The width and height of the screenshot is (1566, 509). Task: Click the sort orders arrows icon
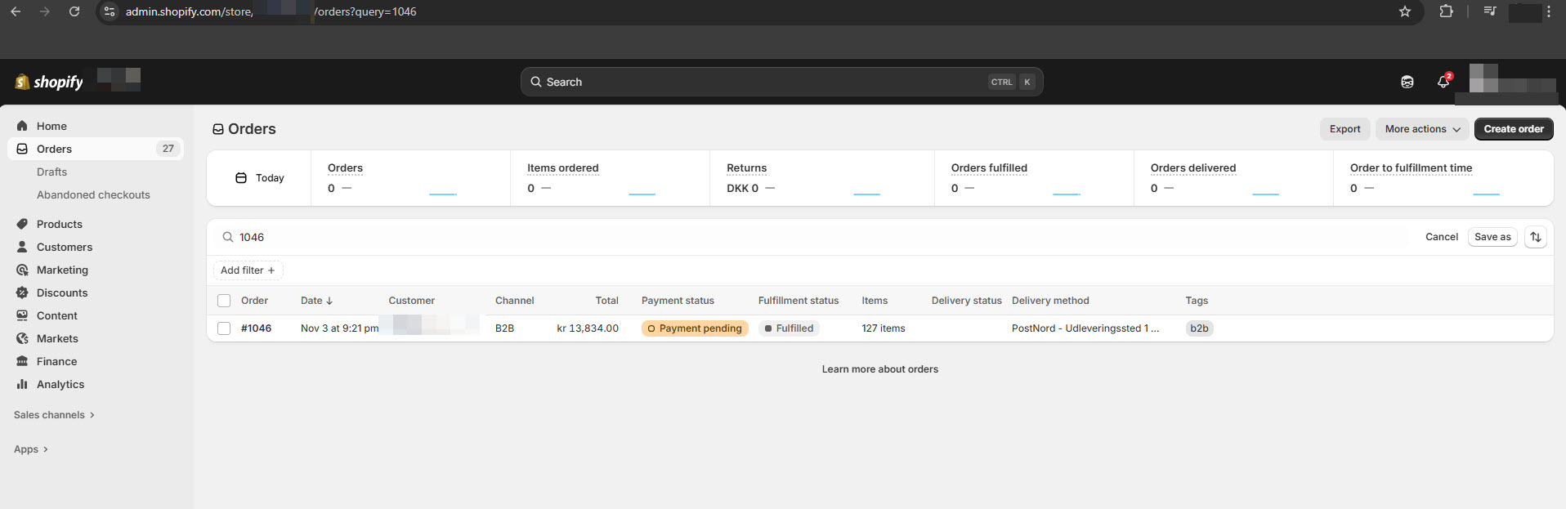click(1535, 237)
